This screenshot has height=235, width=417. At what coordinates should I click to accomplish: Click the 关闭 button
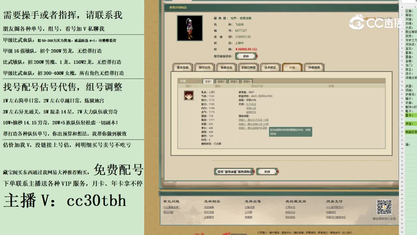[x=267, y=171]
